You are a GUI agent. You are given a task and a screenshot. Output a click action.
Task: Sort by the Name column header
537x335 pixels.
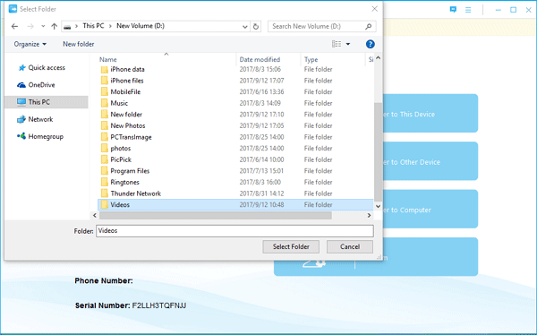pos(108,59)
